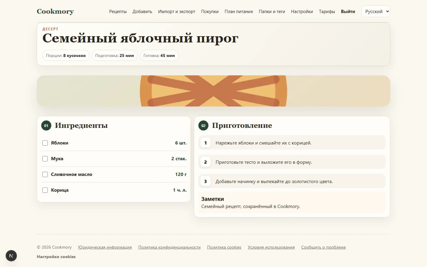Open the План питания page
The height and width of the screenshot is (267, 427).
(239, 12)
